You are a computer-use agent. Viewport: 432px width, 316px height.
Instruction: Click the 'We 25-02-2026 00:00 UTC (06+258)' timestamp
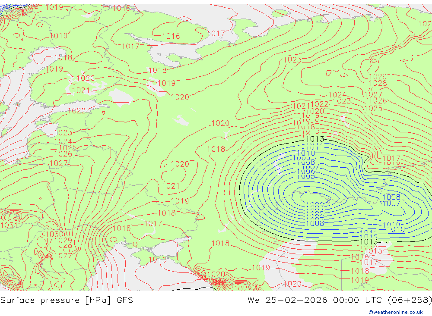pos(340,300)
